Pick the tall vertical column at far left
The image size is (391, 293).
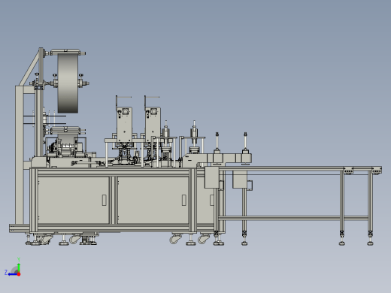click(20, 155)
